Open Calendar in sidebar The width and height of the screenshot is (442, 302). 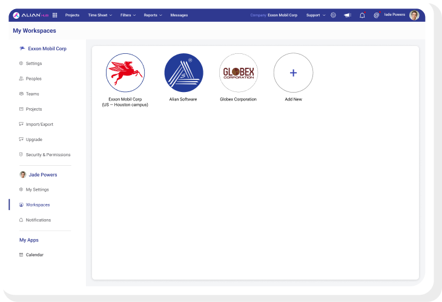[35, 255]
